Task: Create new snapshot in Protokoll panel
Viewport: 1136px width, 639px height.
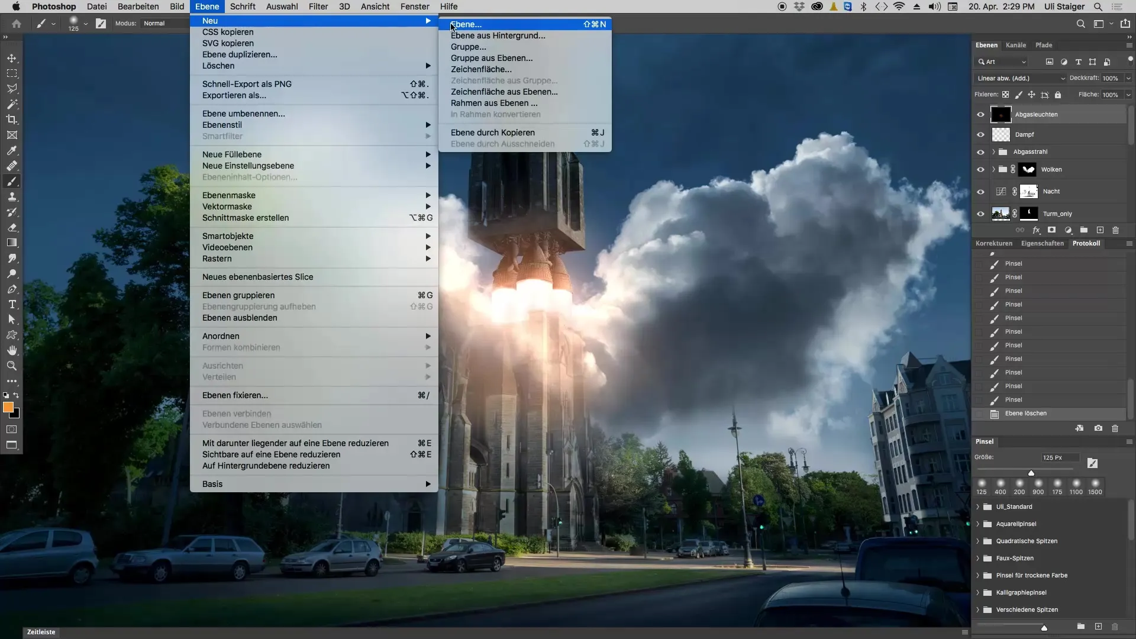Action: click(x=1098, y=428)
